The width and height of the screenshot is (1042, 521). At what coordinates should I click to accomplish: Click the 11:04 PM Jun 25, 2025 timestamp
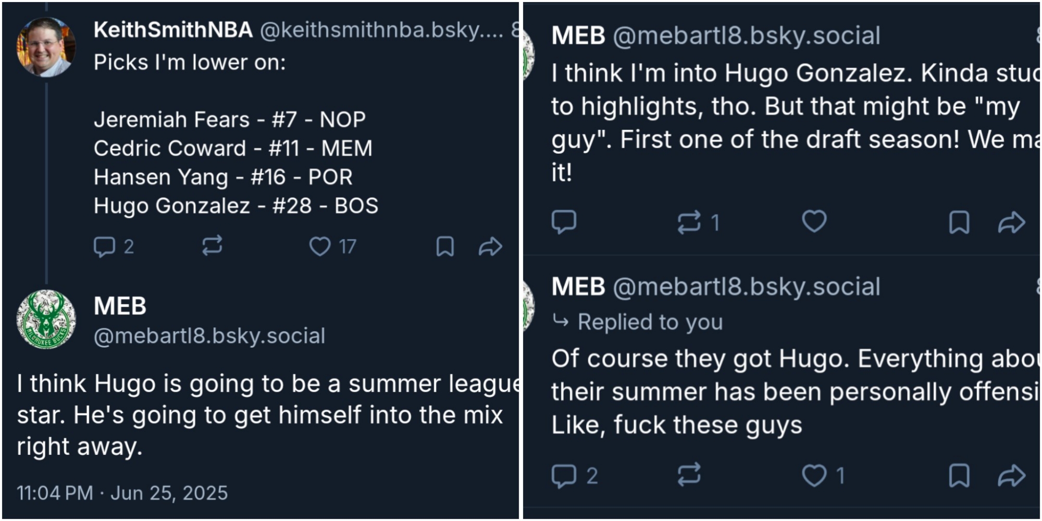122,493
